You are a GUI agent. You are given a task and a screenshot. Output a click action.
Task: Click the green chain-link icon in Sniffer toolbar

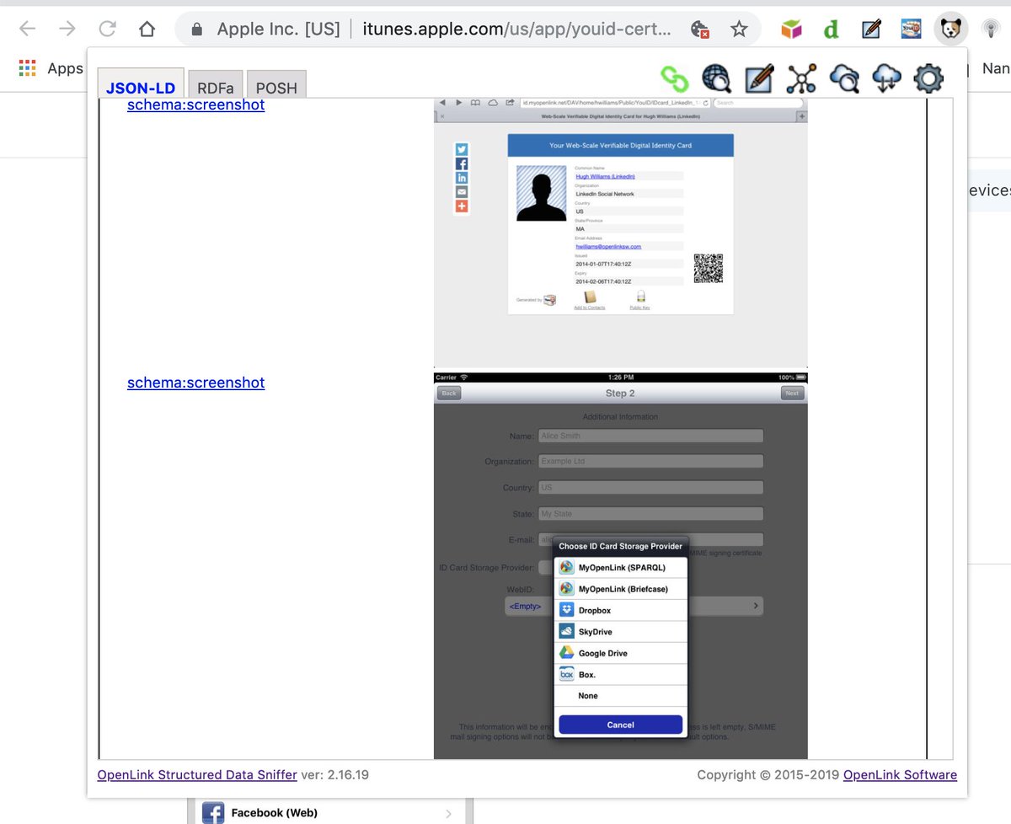674,79
